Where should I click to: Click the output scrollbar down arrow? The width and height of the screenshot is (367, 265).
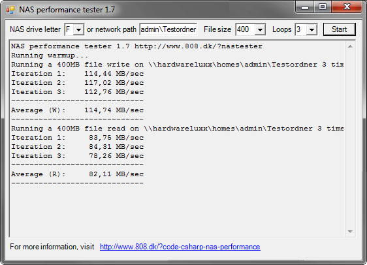coord(350,232)
